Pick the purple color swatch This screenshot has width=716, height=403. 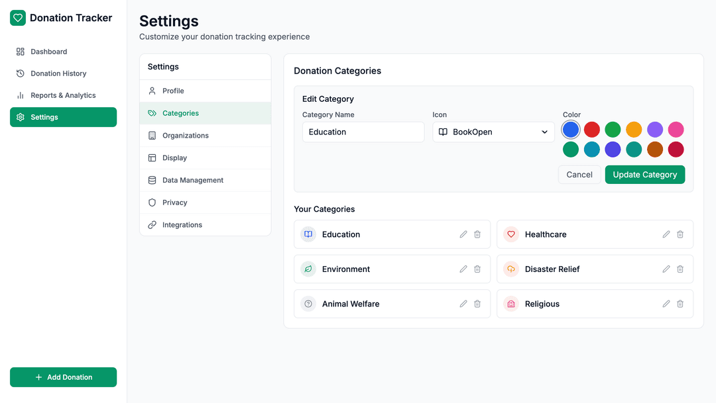tap(655, 130)
